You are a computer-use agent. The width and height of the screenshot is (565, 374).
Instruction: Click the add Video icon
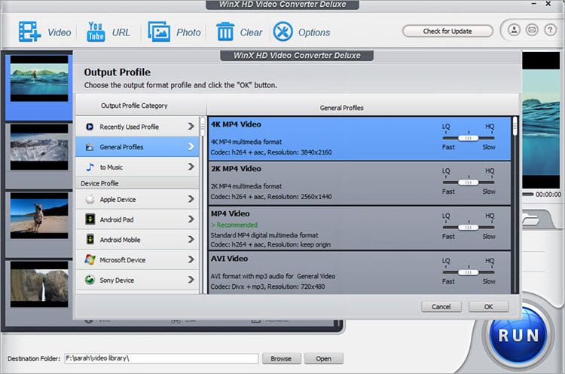click(x=29, y=32)
